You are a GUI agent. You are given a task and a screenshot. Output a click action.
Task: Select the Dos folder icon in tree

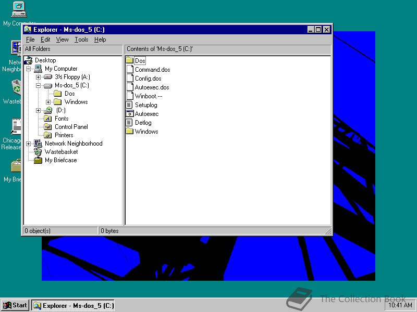click(x=57, y=94)
